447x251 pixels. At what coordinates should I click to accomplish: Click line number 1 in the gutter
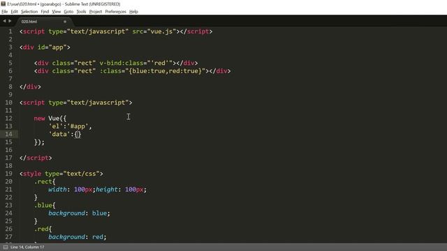click(10, 31)
